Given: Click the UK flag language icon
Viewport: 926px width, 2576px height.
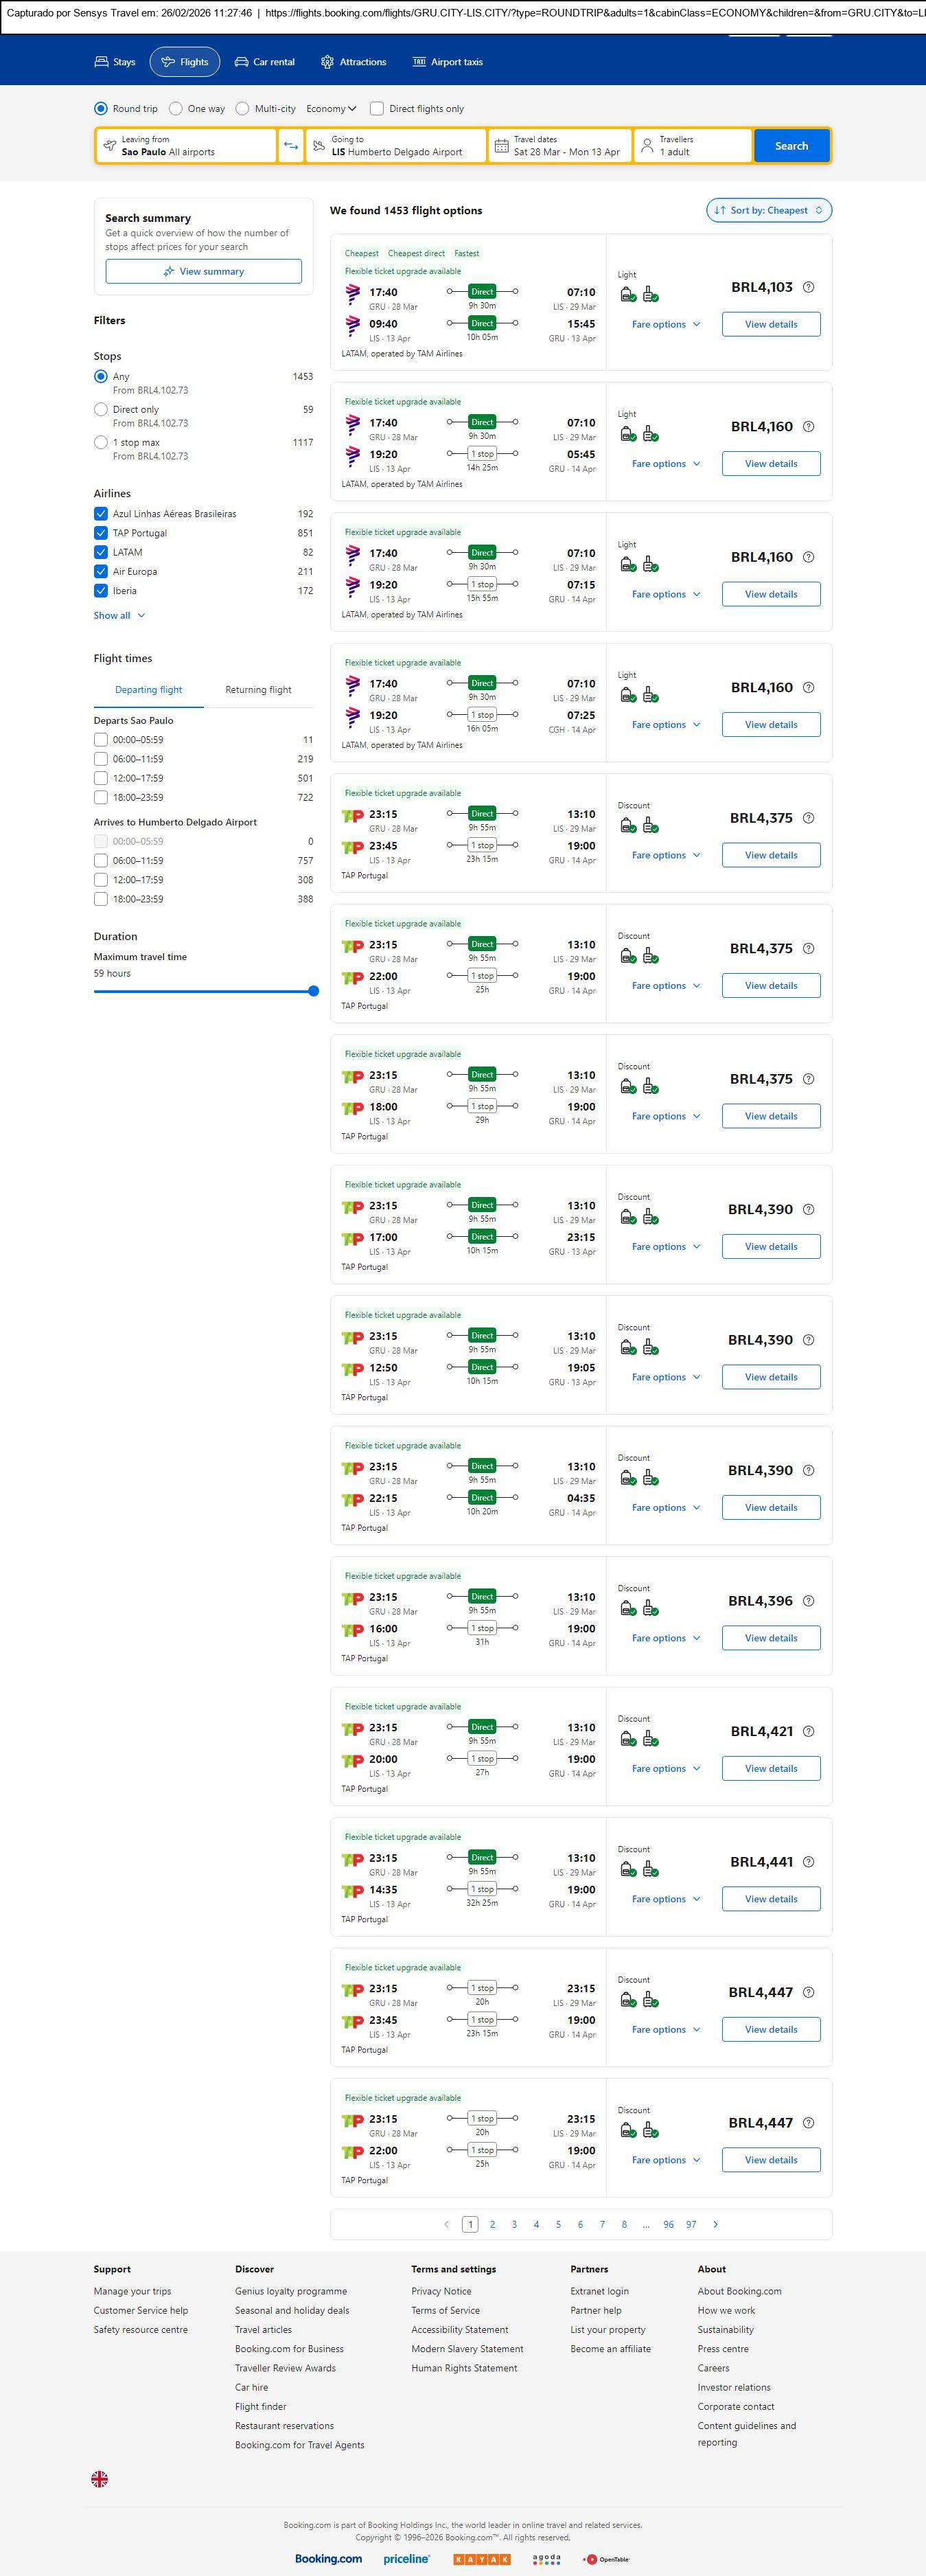Looking at the screenshot, I should pos(99,2478).
